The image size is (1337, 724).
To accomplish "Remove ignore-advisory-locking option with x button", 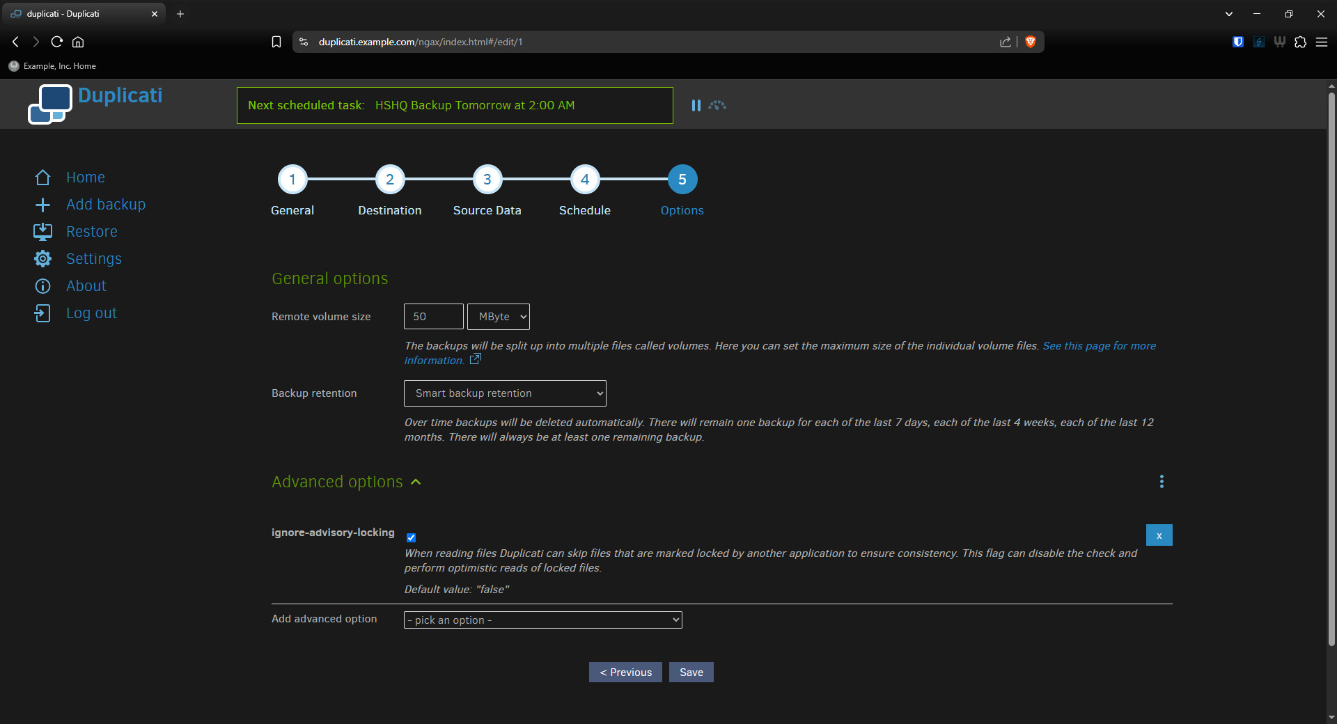I will click(x=1159, y=535).
